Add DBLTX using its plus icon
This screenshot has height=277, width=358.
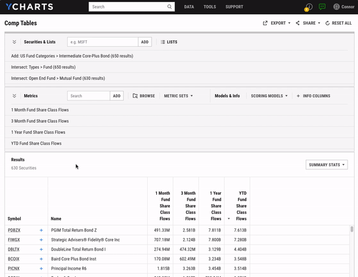(41, 249)
